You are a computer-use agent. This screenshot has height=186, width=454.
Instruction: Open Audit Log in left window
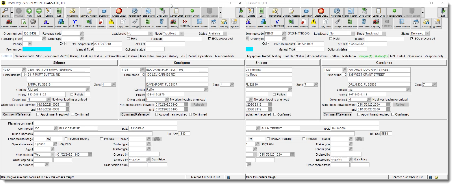click(224, 23)
